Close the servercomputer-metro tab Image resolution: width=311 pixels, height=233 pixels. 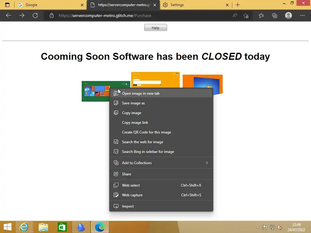pos(155,5)
